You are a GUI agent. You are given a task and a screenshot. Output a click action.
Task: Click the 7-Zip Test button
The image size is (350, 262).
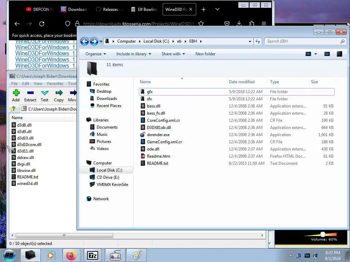44,96
